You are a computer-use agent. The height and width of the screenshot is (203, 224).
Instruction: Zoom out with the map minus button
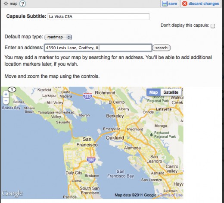(x=6, y=101)
